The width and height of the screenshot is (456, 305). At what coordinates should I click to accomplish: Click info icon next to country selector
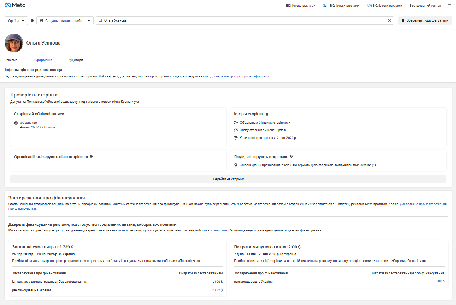(32, 20)
